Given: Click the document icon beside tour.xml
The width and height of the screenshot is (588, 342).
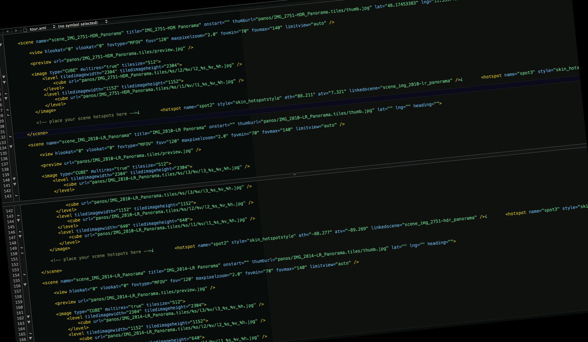Looking at the screenshot, I should tap(25, 29).
